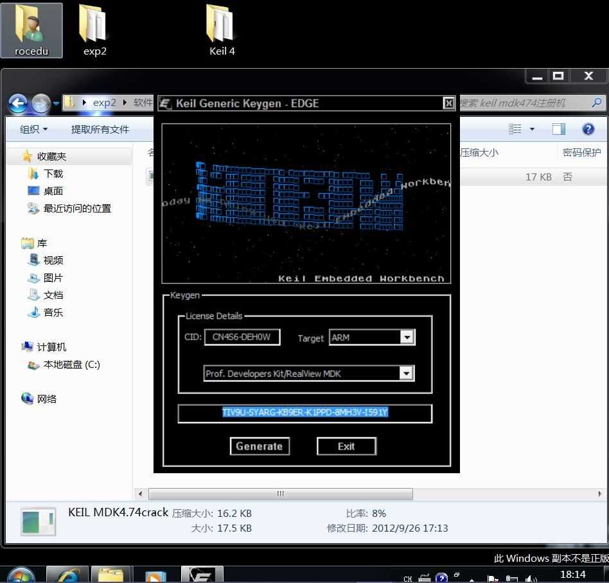Screen dimensions: 609x583
Task: Click 提取所有文件 toolbar command
Action: pyautogui.click(x=100, y=129)
